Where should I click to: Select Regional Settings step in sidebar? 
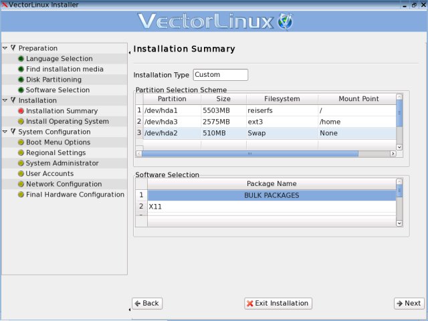point(56,153)
